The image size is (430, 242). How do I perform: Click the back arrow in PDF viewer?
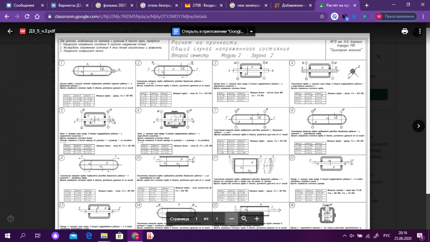(10, 31)
